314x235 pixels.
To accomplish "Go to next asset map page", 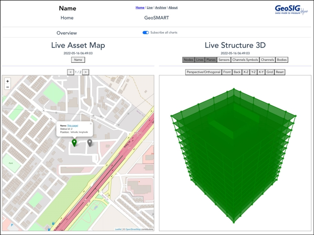I will (x=86, y=72).
